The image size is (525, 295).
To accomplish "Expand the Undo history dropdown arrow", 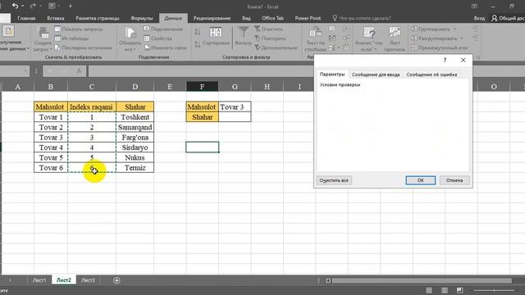I will coord(22,6).
